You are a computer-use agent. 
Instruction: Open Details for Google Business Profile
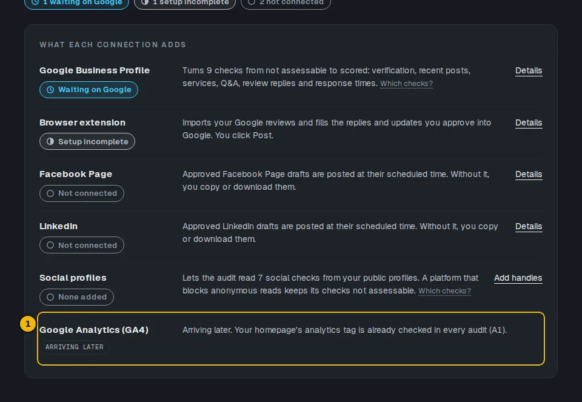pyautogui.click(x=529, y=70)
